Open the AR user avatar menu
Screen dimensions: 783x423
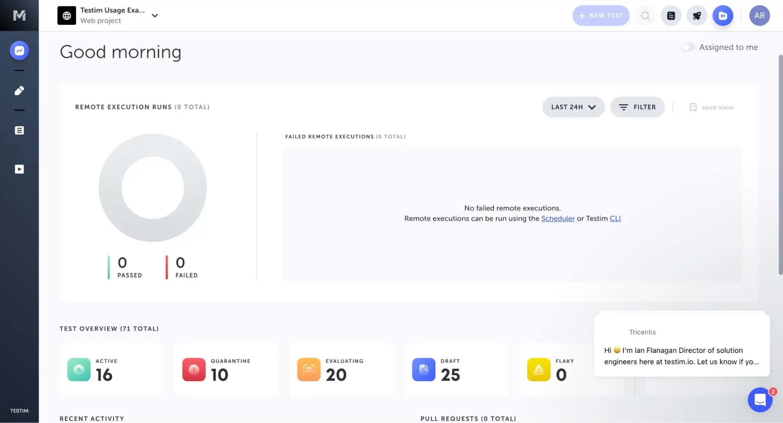coord(759,16)
